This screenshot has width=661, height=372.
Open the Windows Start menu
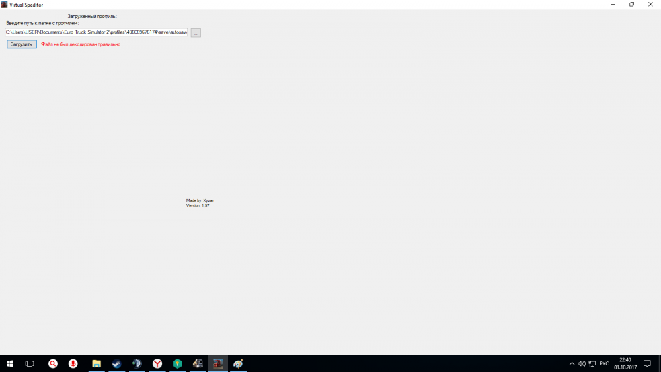[10, 363]
